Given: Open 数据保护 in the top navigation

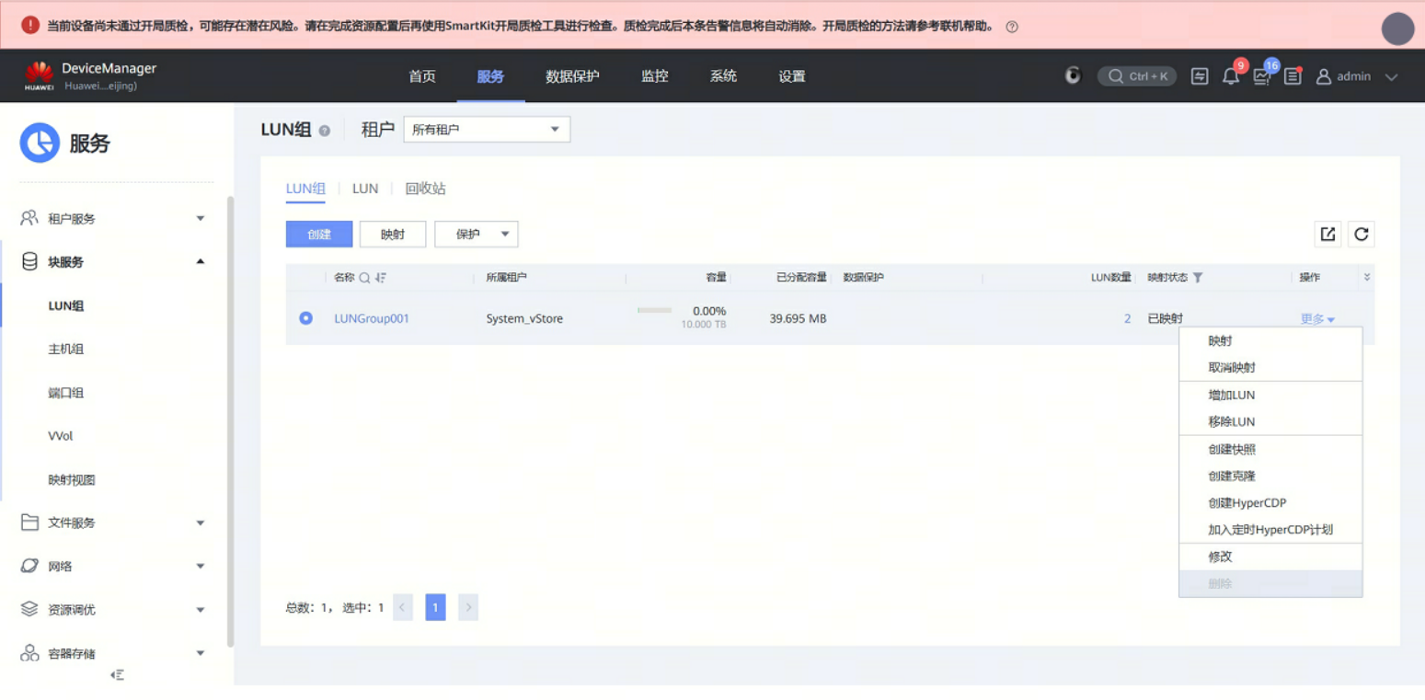Looking at the screenshot, I should pos(572,76).
